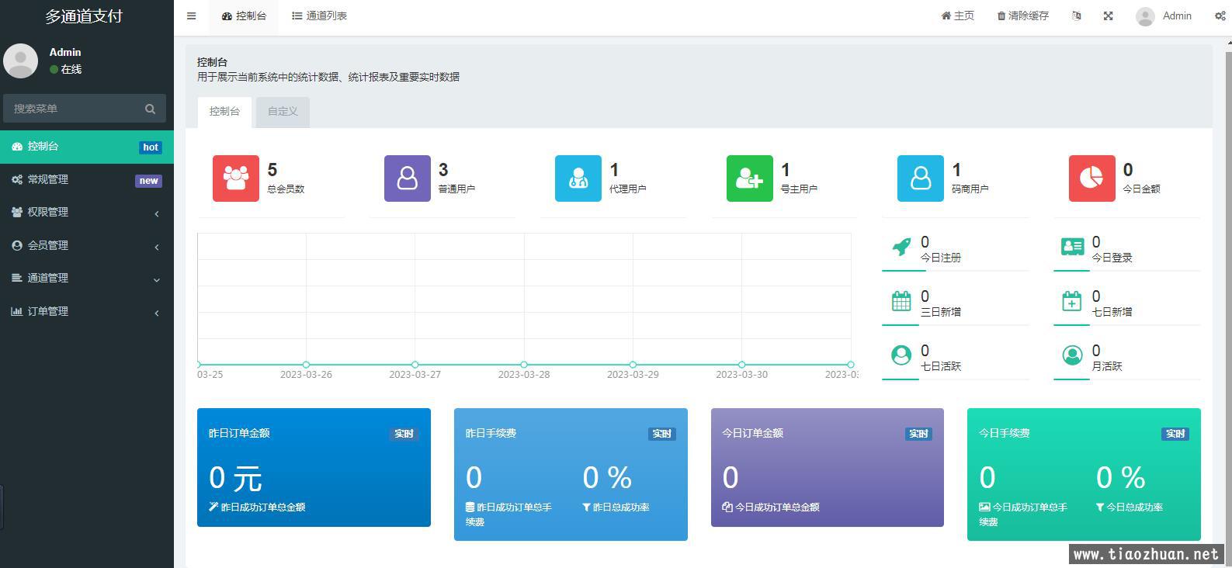The image size is (1232, 568).
Task: Collapse the 通道管理 menu chevron
Action: point(157,279)
